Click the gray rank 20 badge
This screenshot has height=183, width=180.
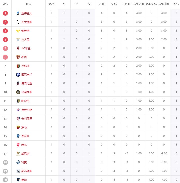(6, 180)
